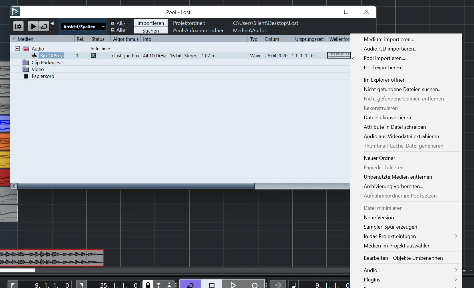Click the Suchen button
474x288 pixels.
[150, 31]
